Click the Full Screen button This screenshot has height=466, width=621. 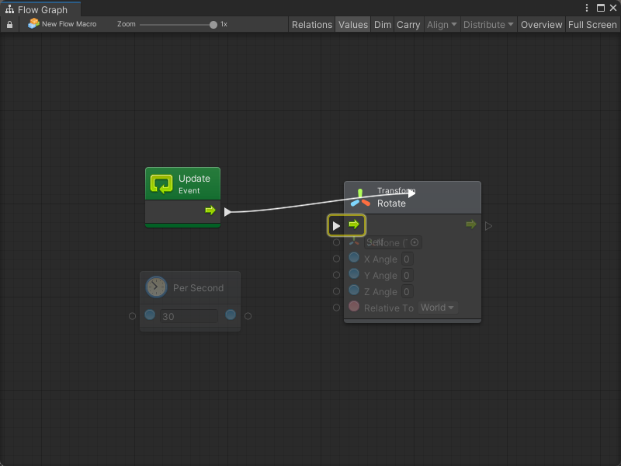tap(592, 25)
